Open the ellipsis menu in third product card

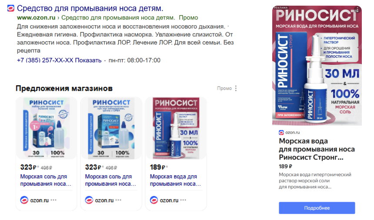(x=183, y=200)
